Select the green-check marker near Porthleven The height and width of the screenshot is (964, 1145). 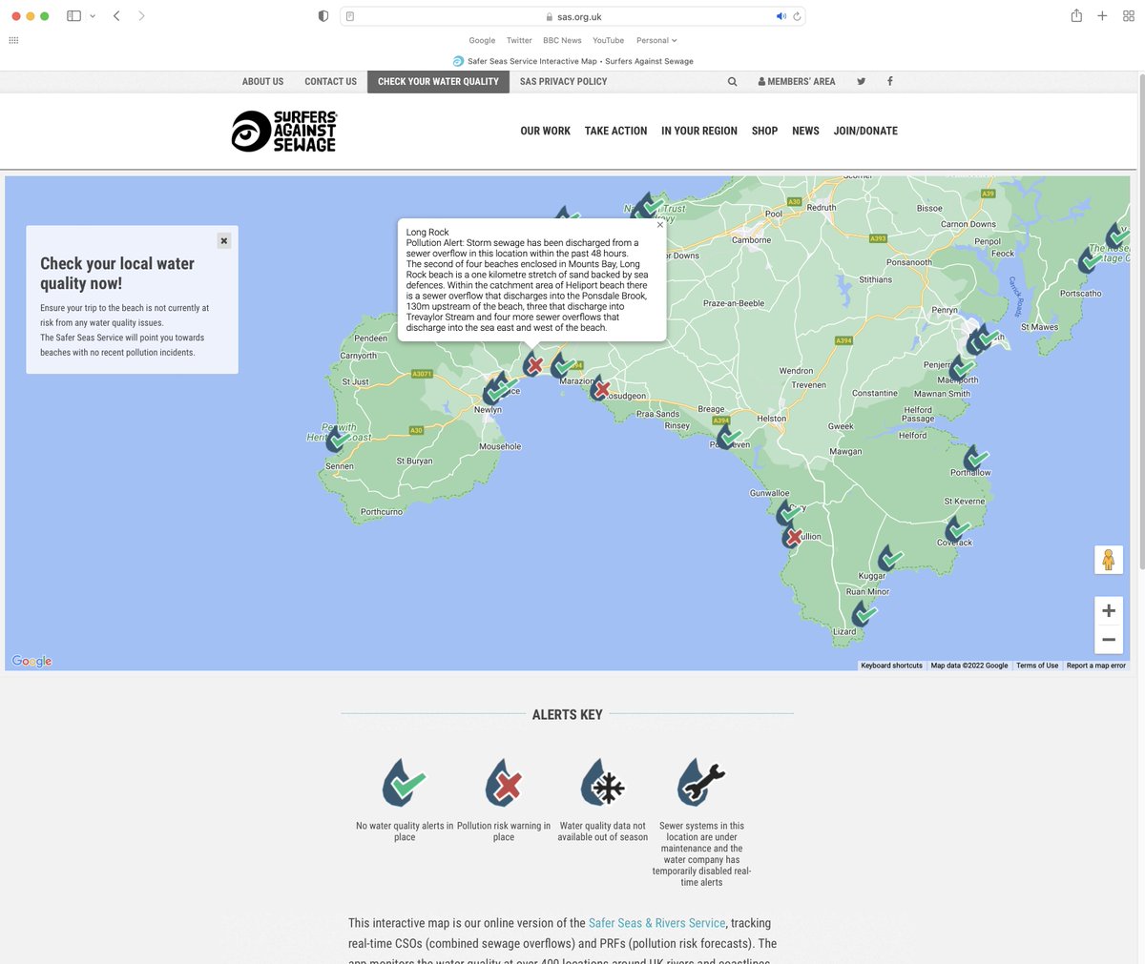click(728, 437)
